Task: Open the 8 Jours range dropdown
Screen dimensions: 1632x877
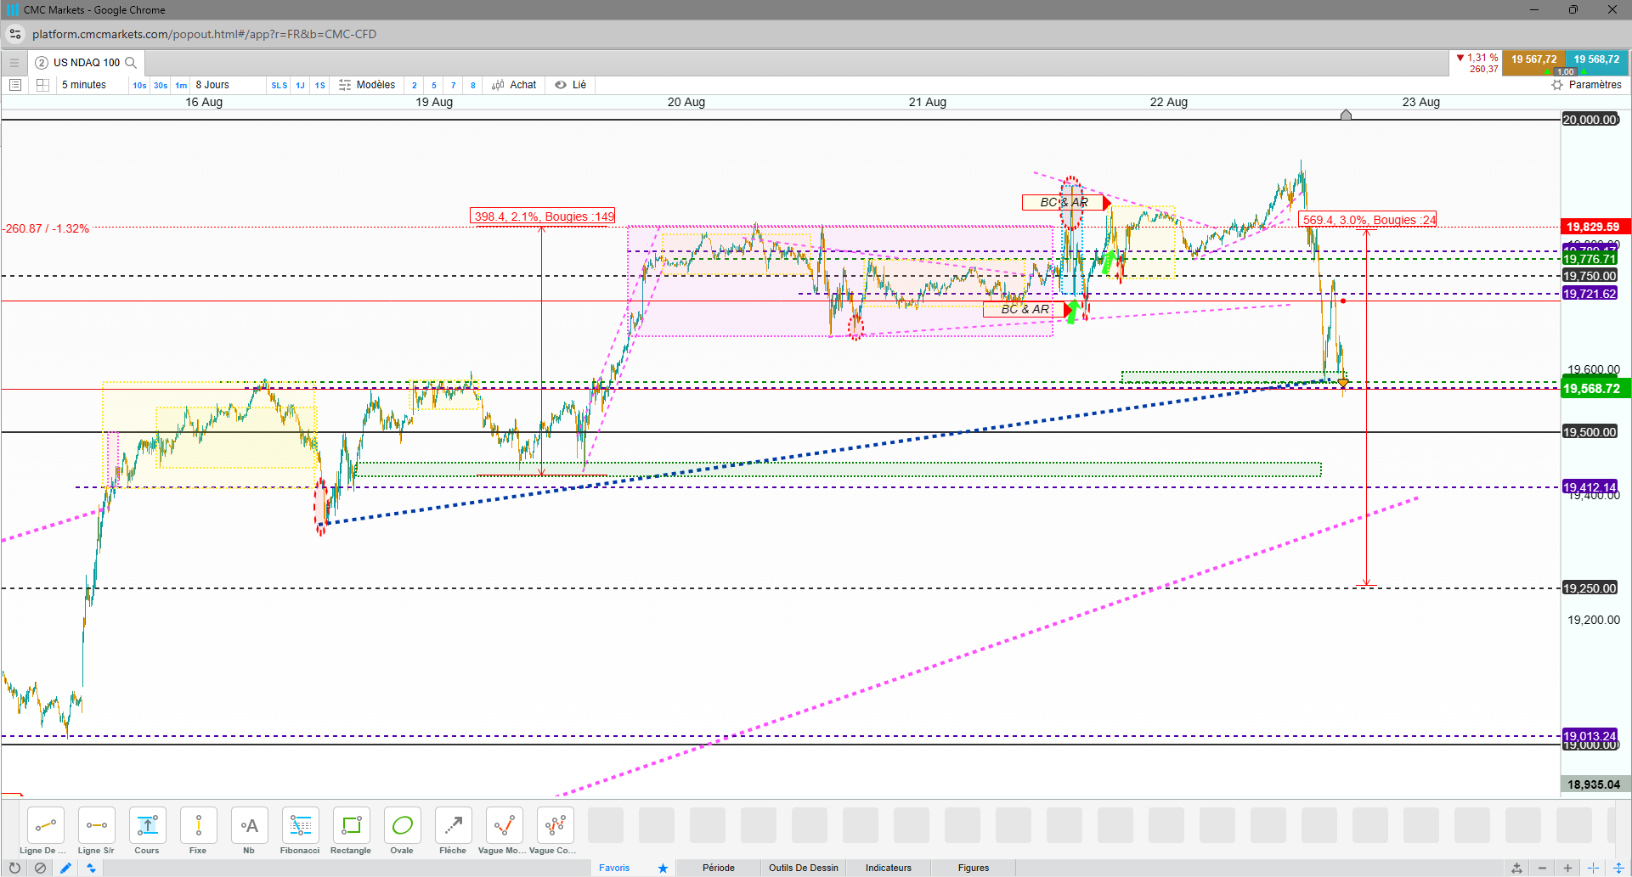Action: point(212,85)
